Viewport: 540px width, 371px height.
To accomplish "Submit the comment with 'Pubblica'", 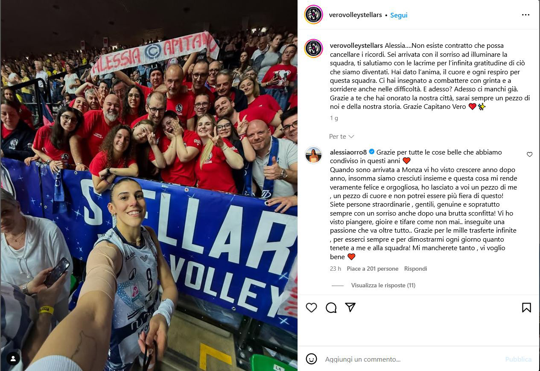I will [518, 359].
